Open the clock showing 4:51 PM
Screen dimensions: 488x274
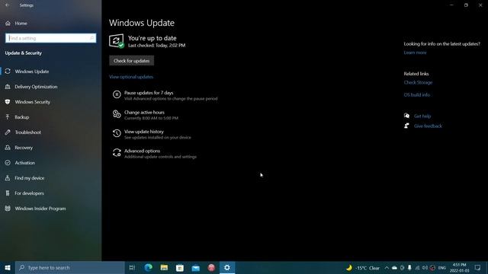click(459, 268)
